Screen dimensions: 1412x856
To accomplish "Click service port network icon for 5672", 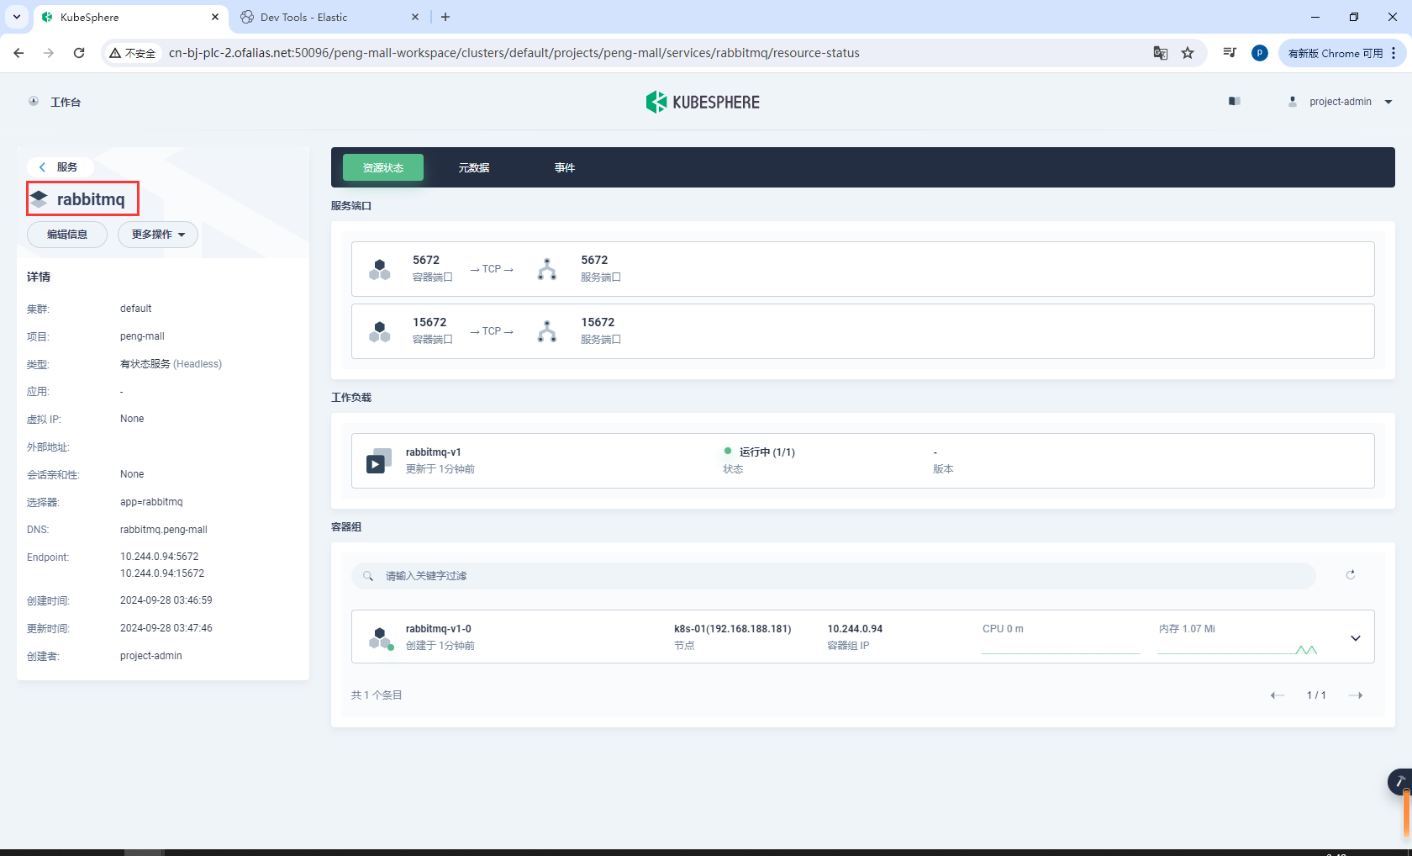I will pyautogui.click(x=547, y=269).
